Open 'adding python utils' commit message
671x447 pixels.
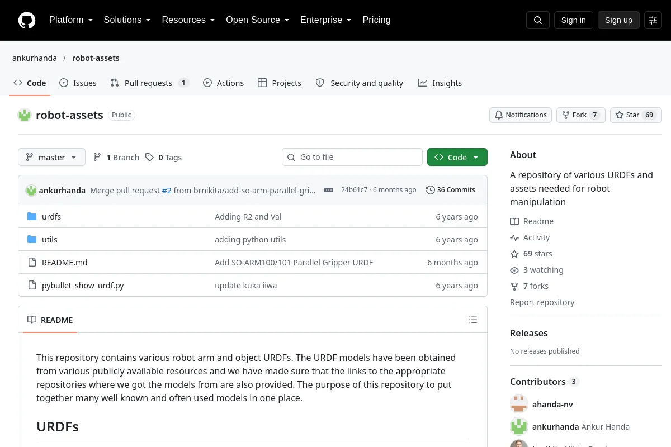tap(251, 240)
